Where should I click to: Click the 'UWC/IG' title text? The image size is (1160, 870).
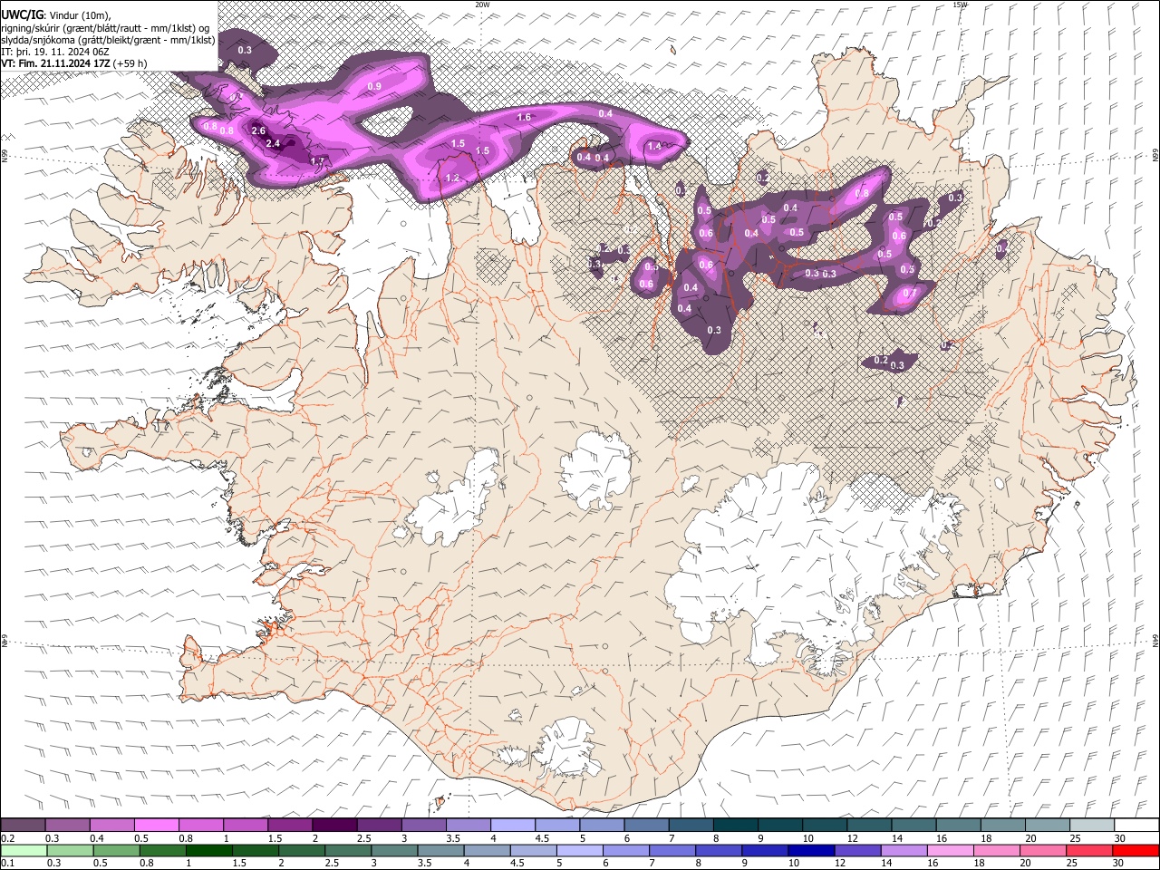[x=22, y=15]
